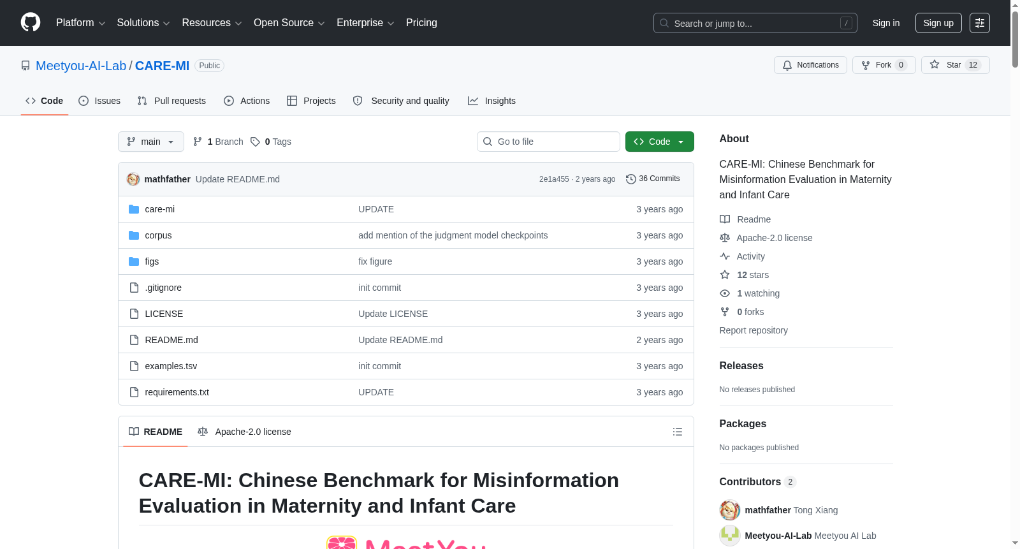Expand the Enterprise menu
Image resolution: width=1020 pixels, height=549 pixels.
pos(365,23)
